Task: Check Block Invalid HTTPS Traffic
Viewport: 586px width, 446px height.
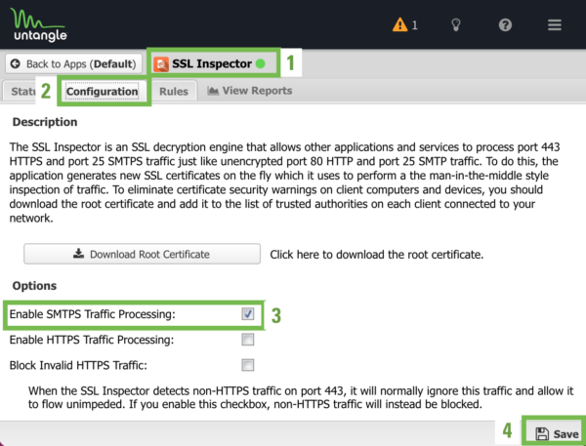Action: (x=247, y=365)
